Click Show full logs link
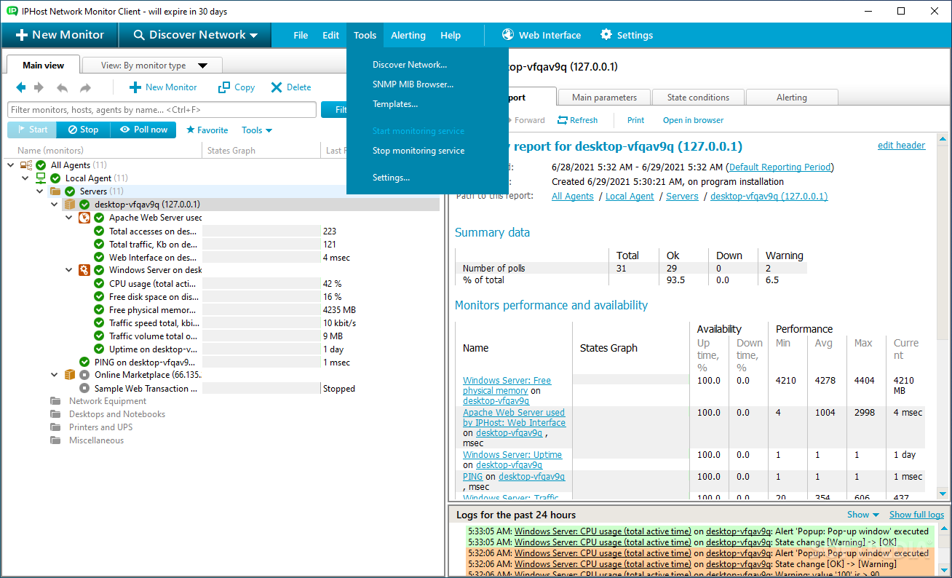952x578 pixels. point(916,515)
